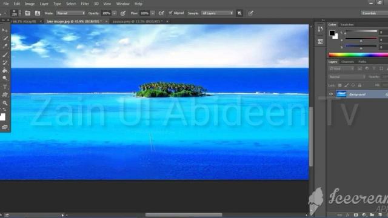Swap foreground and background colors in toolbox

pyautogui.click(x=4, y=110)
